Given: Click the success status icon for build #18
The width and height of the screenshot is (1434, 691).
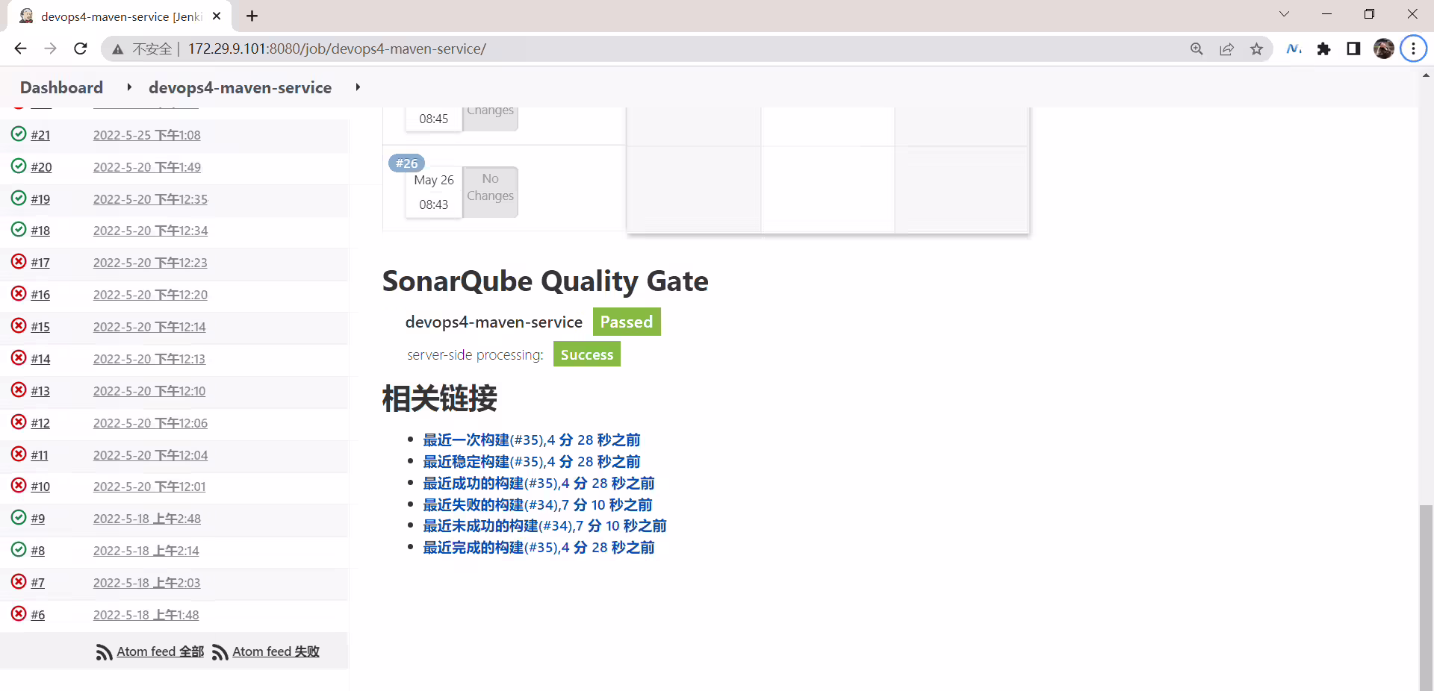Looking at the screenshot, I should (19, 229).
